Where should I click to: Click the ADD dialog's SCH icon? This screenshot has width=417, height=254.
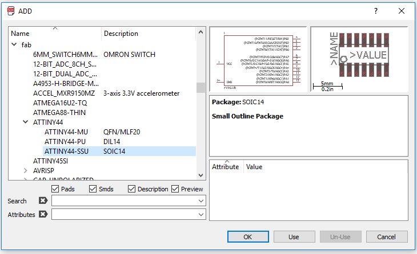pyautogui.click(x=11, y=11)
